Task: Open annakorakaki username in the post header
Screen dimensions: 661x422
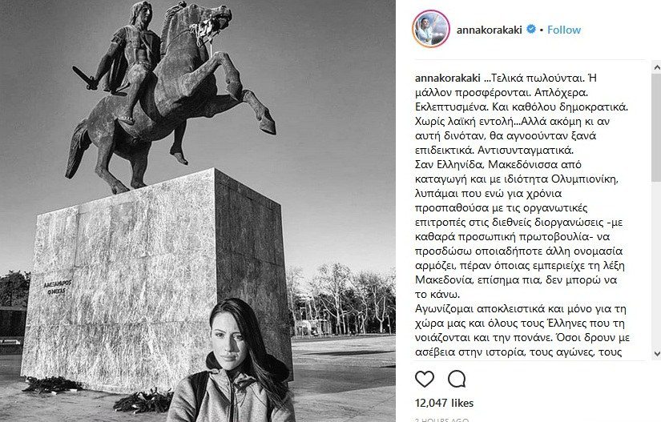Action: point(489,30)
